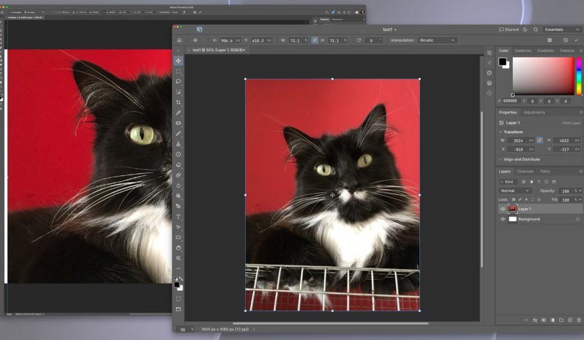Choose the Blur tool droplet icon

coord(178,185)
